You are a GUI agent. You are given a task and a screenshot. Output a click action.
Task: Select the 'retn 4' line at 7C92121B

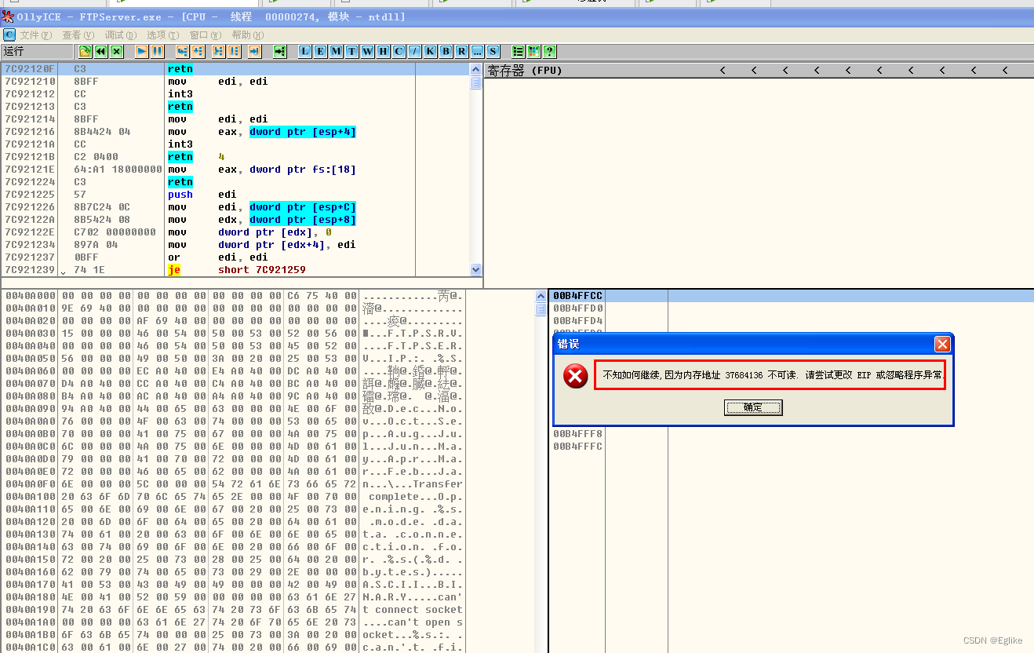tap(235, 157)
